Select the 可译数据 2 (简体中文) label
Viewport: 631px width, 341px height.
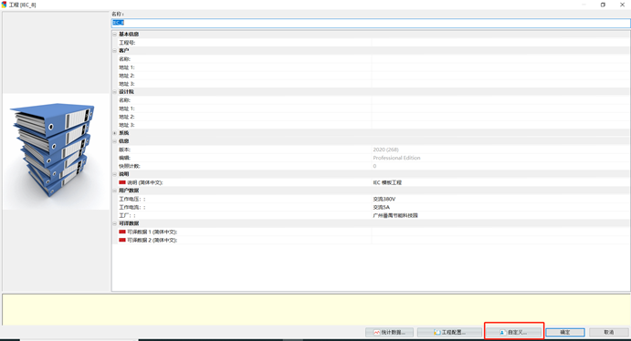click(x=152, y=240)
